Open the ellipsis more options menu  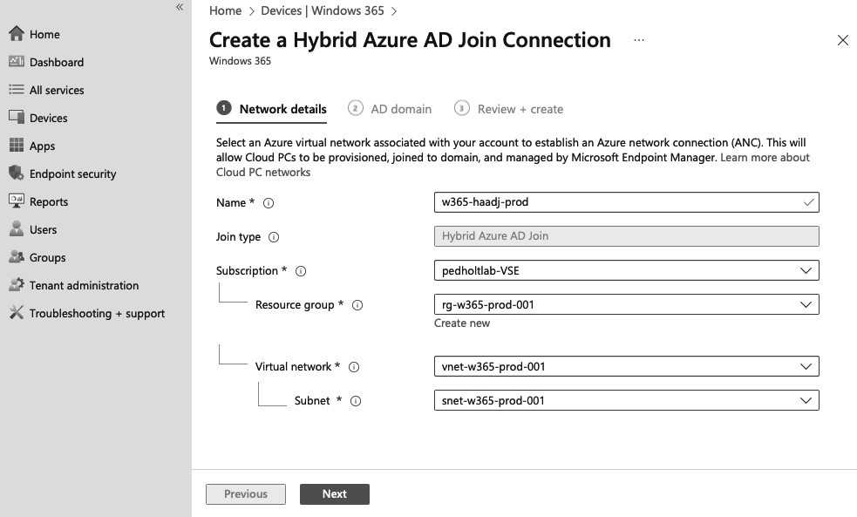[x=639, y=40]
